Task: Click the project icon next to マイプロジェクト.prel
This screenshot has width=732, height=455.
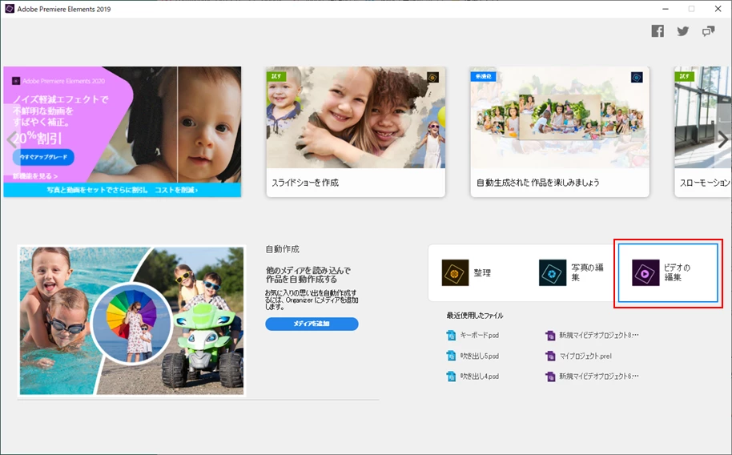Action: click(x=550, y=356)
